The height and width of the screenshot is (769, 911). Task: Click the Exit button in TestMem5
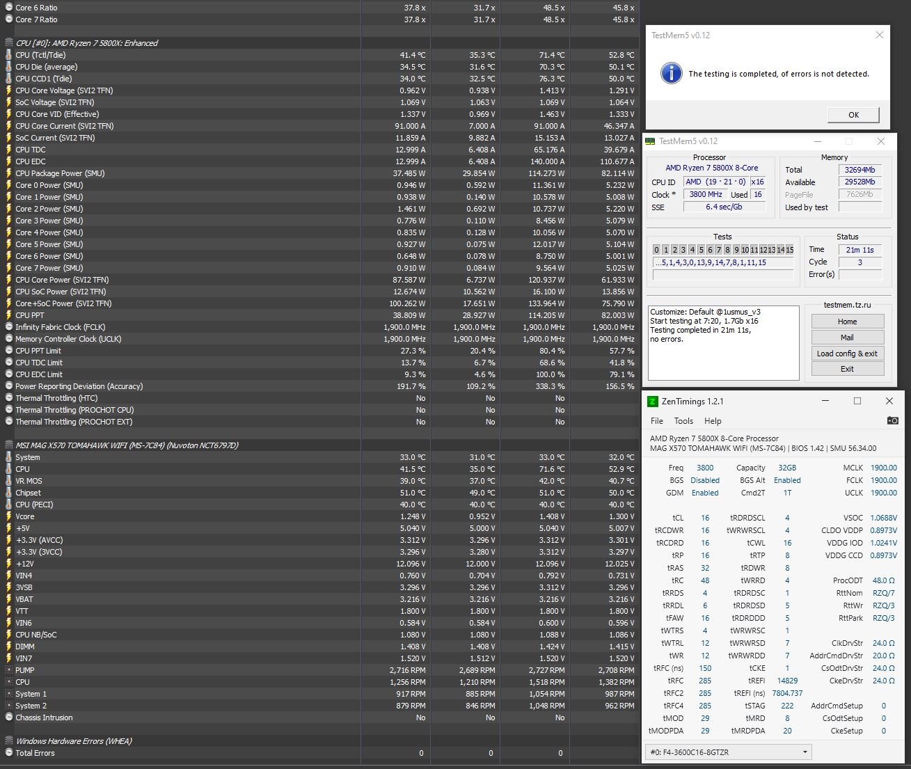[x=847, y=369]
